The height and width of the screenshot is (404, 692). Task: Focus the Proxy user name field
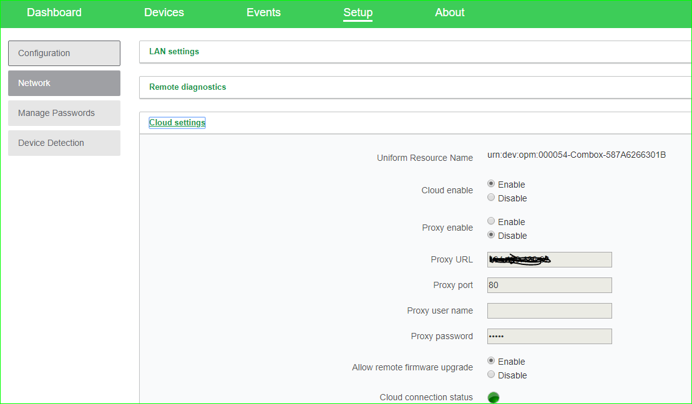click(x=550, y=311)
